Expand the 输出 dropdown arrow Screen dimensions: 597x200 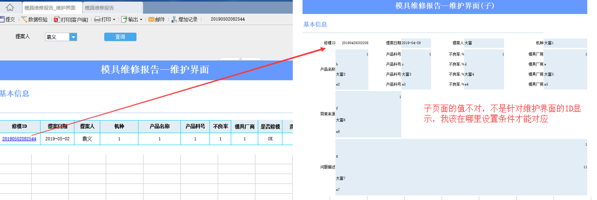point(141,19)
